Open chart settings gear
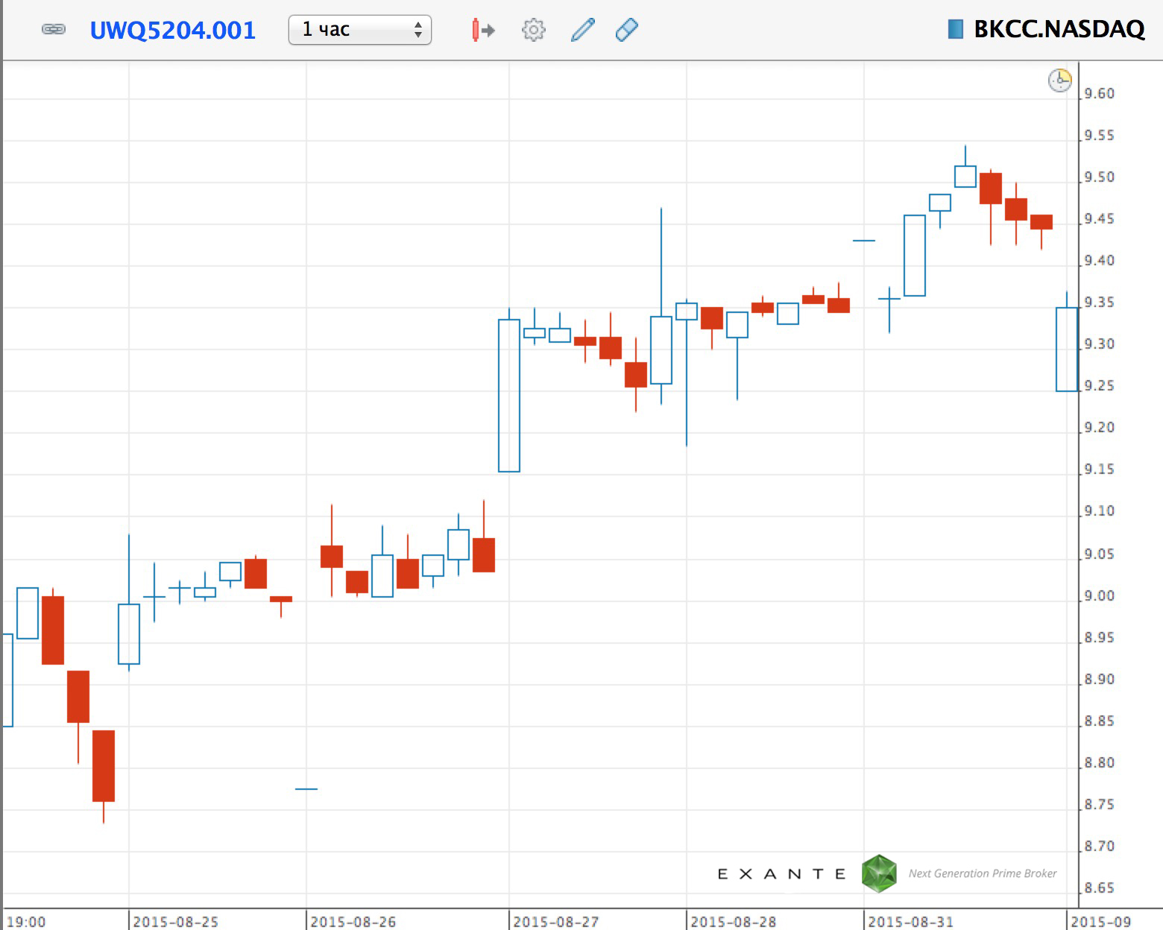The height and width of the screenshot is (930, 1163). pyautogui.click(x=533, y=30)
